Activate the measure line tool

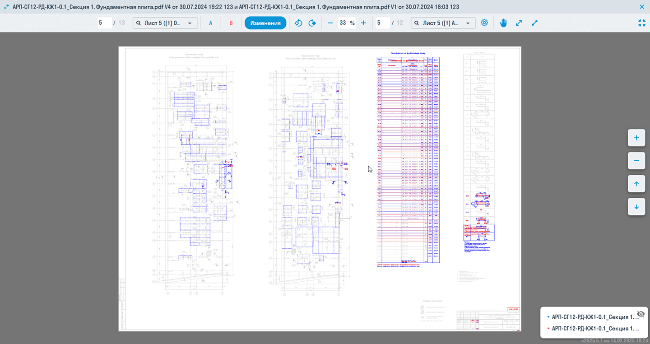tap(535, 23)
